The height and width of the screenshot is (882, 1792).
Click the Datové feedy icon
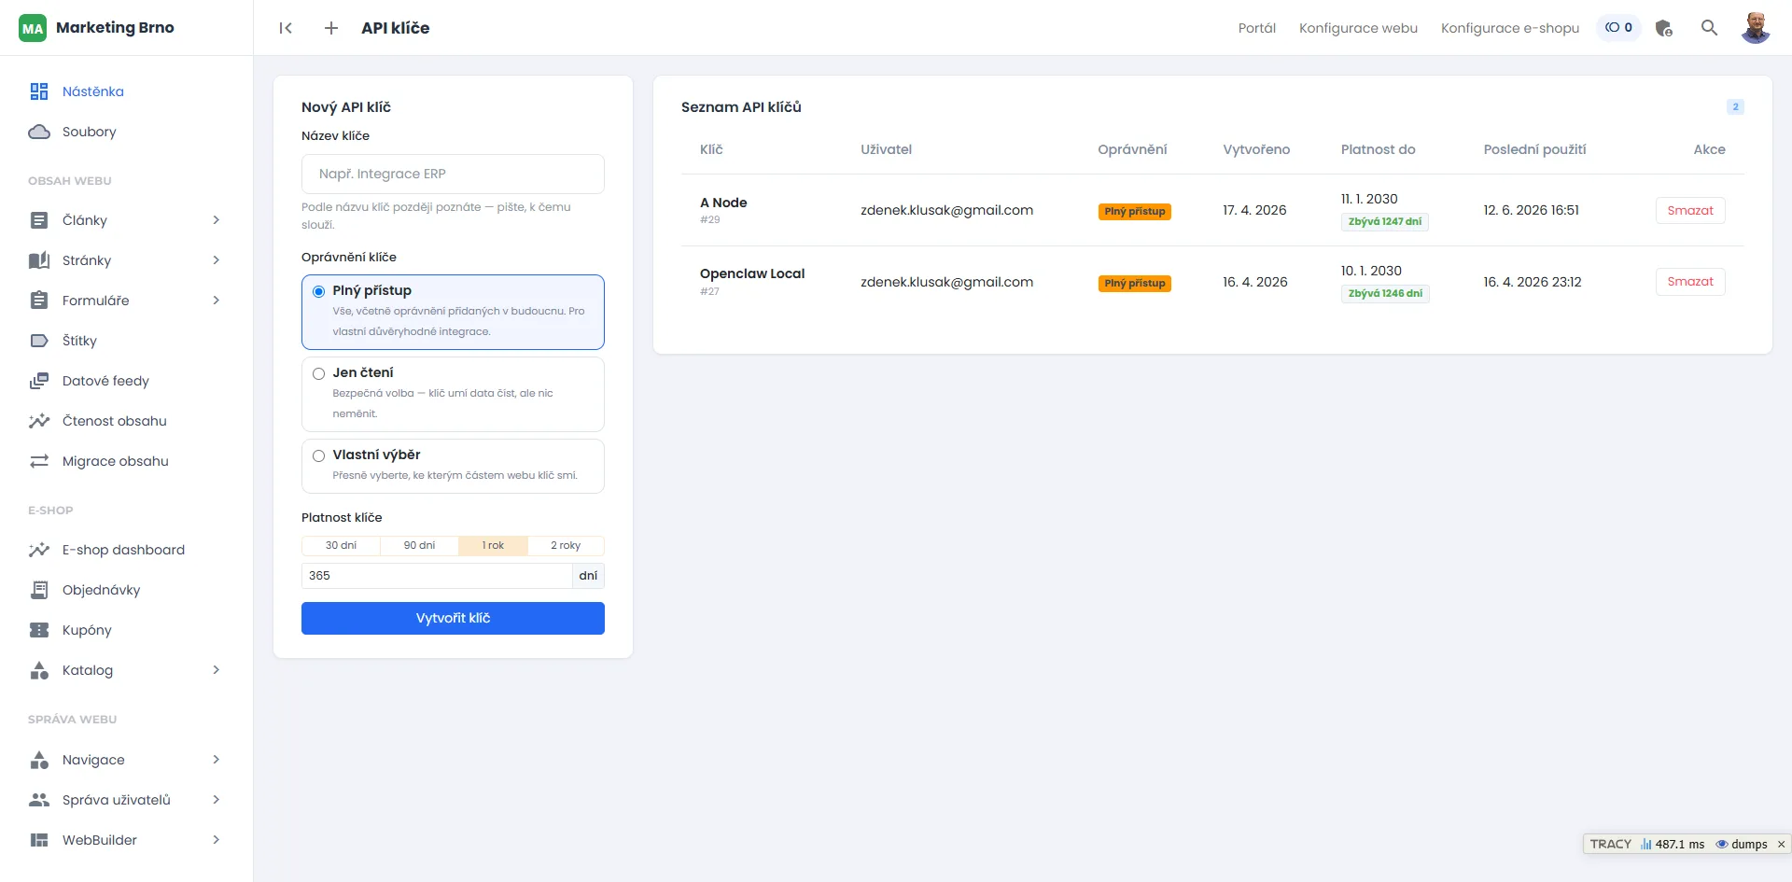tap(39, 381)
